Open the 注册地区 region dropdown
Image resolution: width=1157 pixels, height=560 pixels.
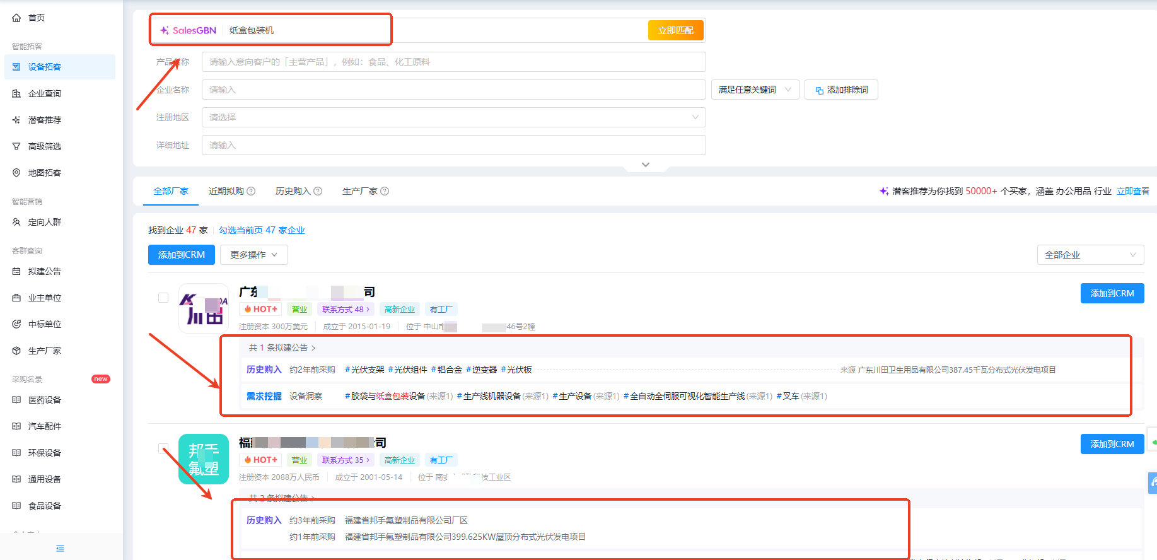453,117
